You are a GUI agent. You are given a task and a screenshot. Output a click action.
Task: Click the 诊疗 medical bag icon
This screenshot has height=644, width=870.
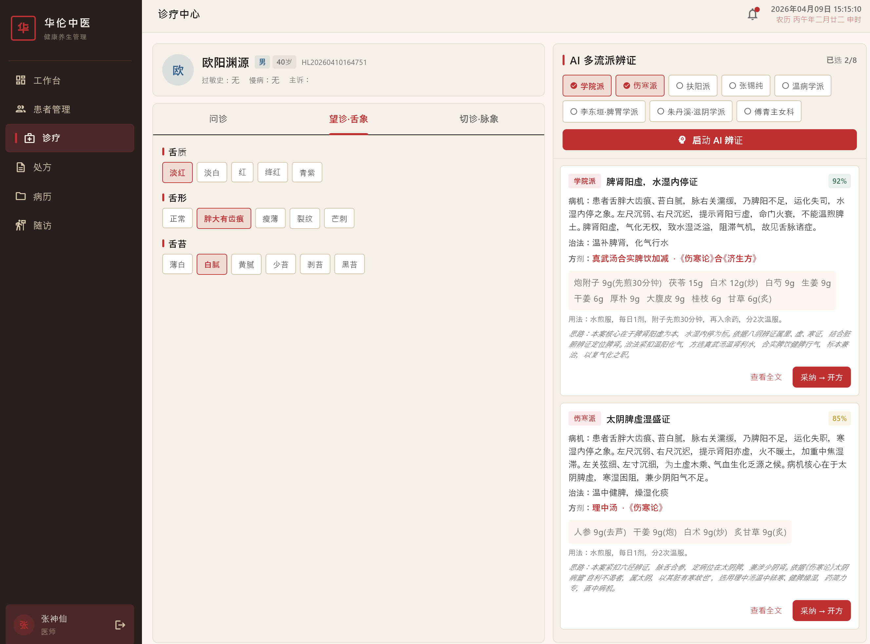(x=30, y=138)
